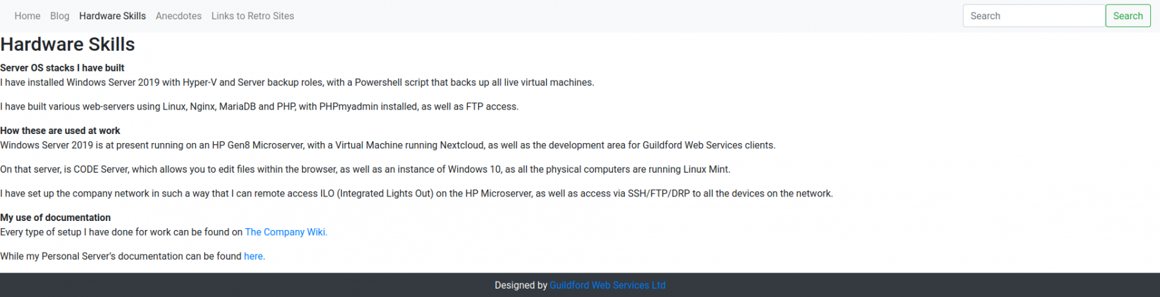Image resolution: width=1160 pixels, height=297 pixels.
Task: Open the Anecdotes page
Action: coord(179,16)
